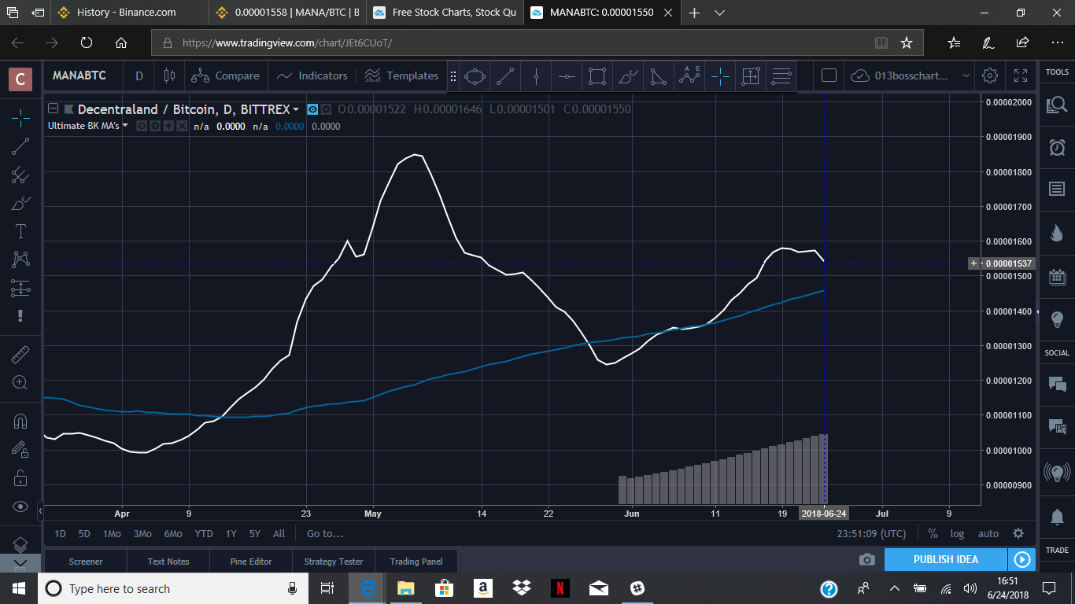Open the candlestick chart style selector
Viewport: 1075px width, 604px height.
coord(169,75)
